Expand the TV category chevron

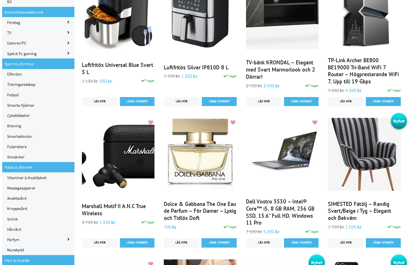(x=68, y=32)
